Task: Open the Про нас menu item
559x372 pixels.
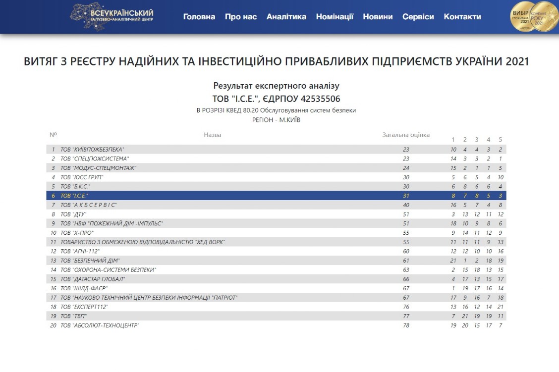Action: click(x=241, y=17)
